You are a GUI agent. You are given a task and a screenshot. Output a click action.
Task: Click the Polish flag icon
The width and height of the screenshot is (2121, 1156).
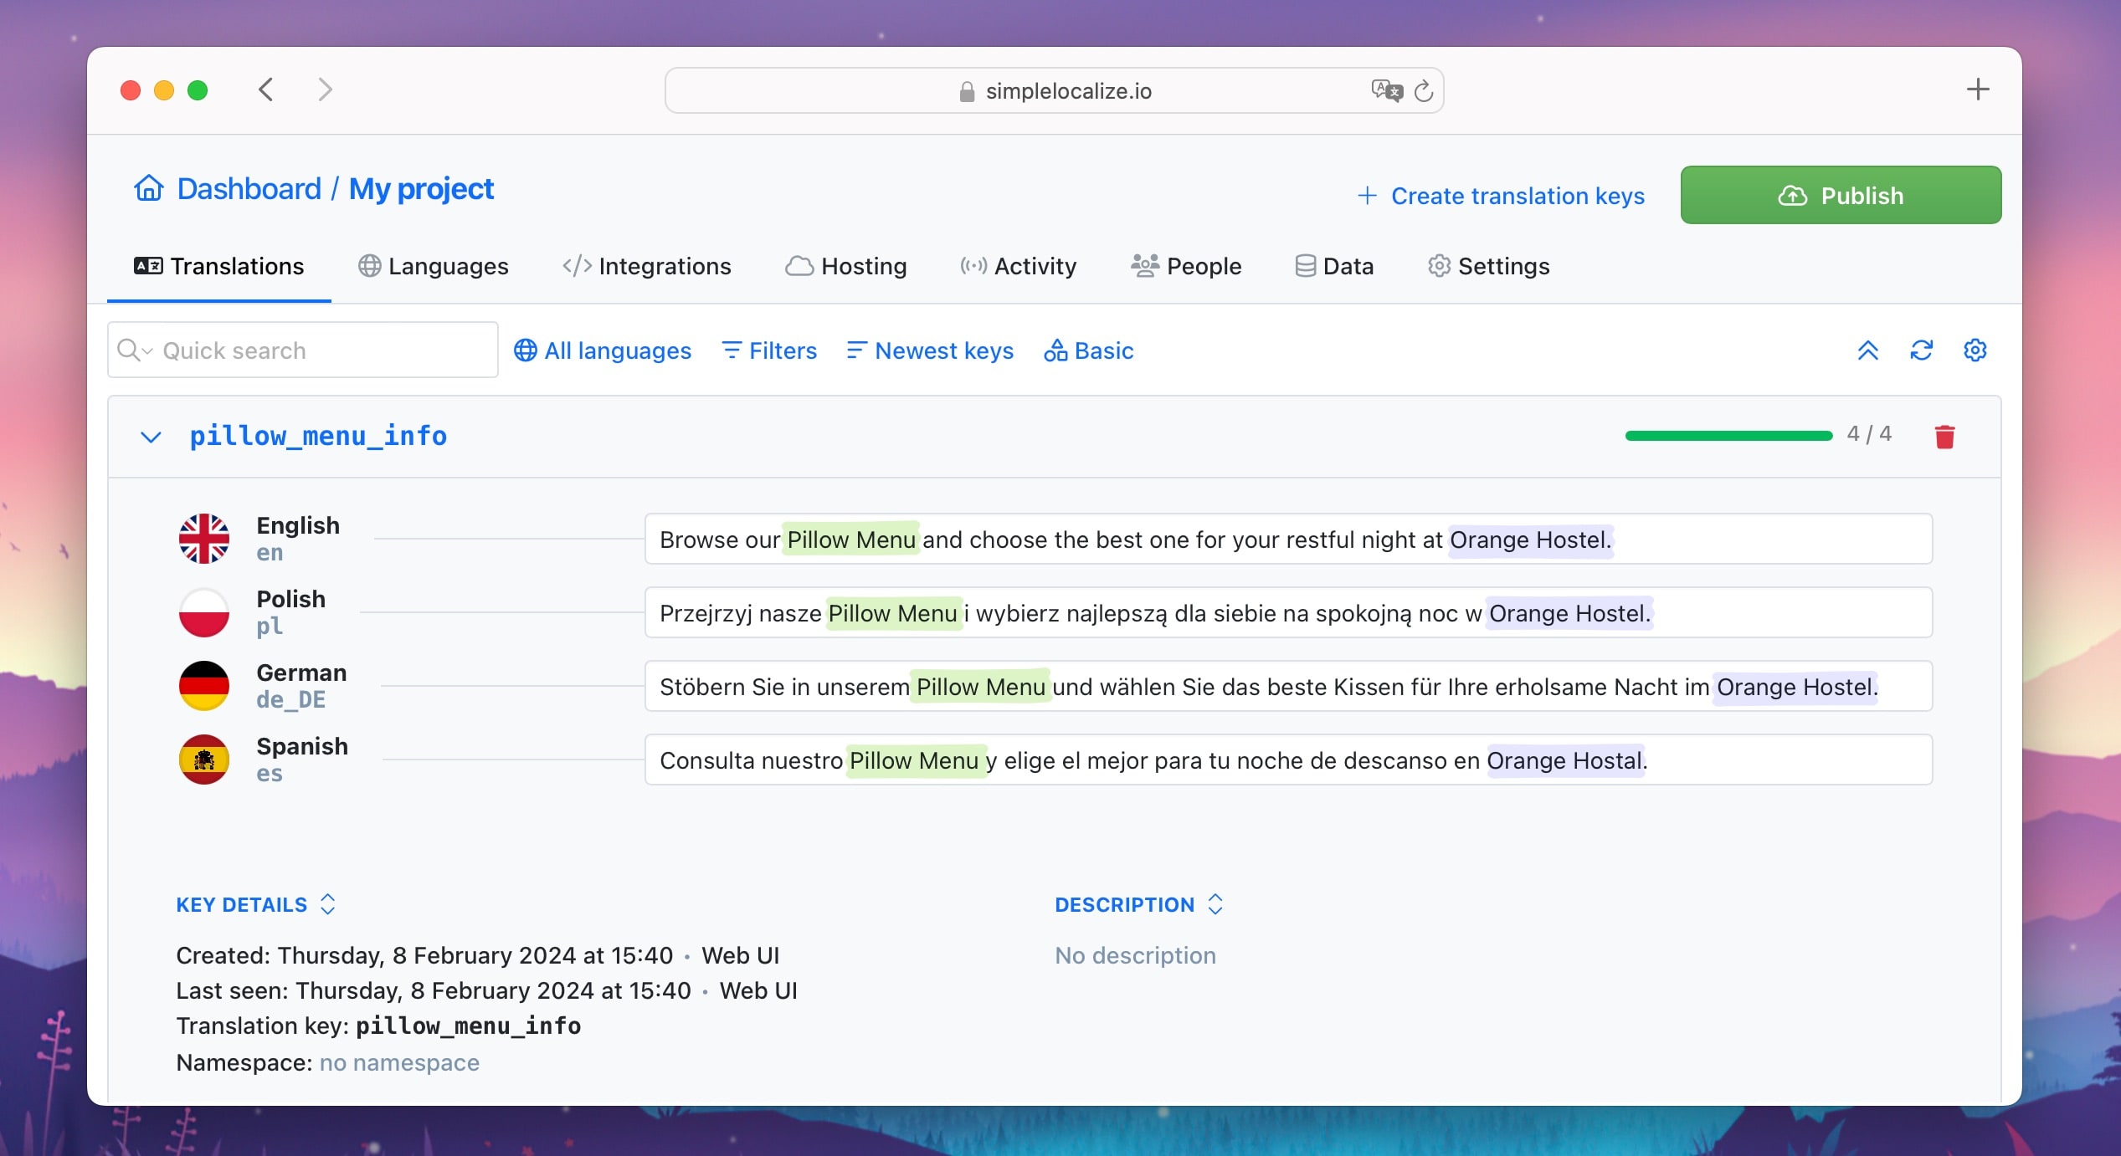point(204,612)
